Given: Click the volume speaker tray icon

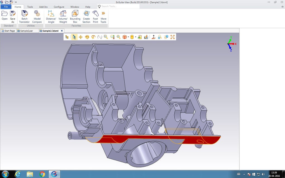Looking at the screenshot, I should [x=263, y=174].
